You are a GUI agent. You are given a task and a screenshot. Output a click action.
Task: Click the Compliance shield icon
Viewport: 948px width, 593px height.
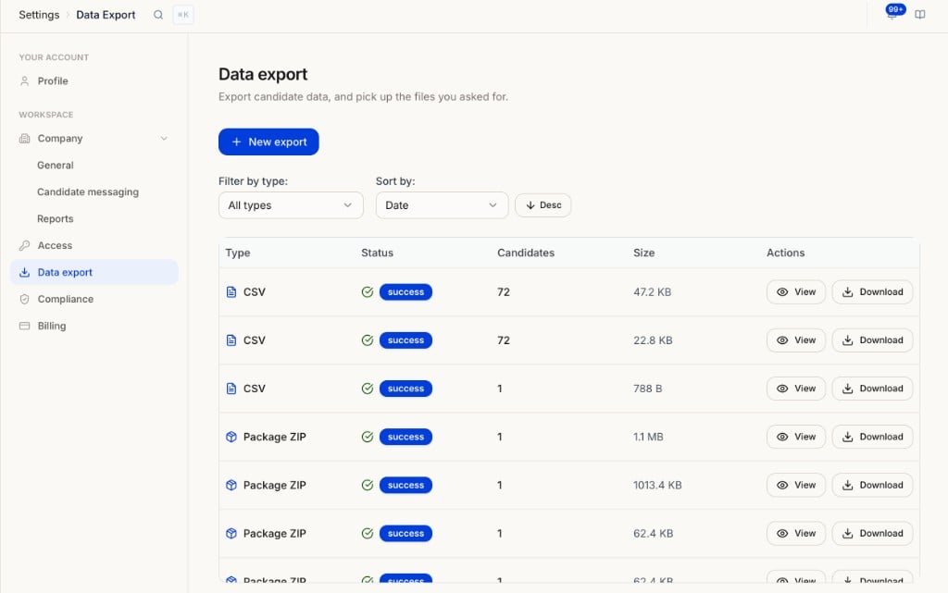point(25,299)
